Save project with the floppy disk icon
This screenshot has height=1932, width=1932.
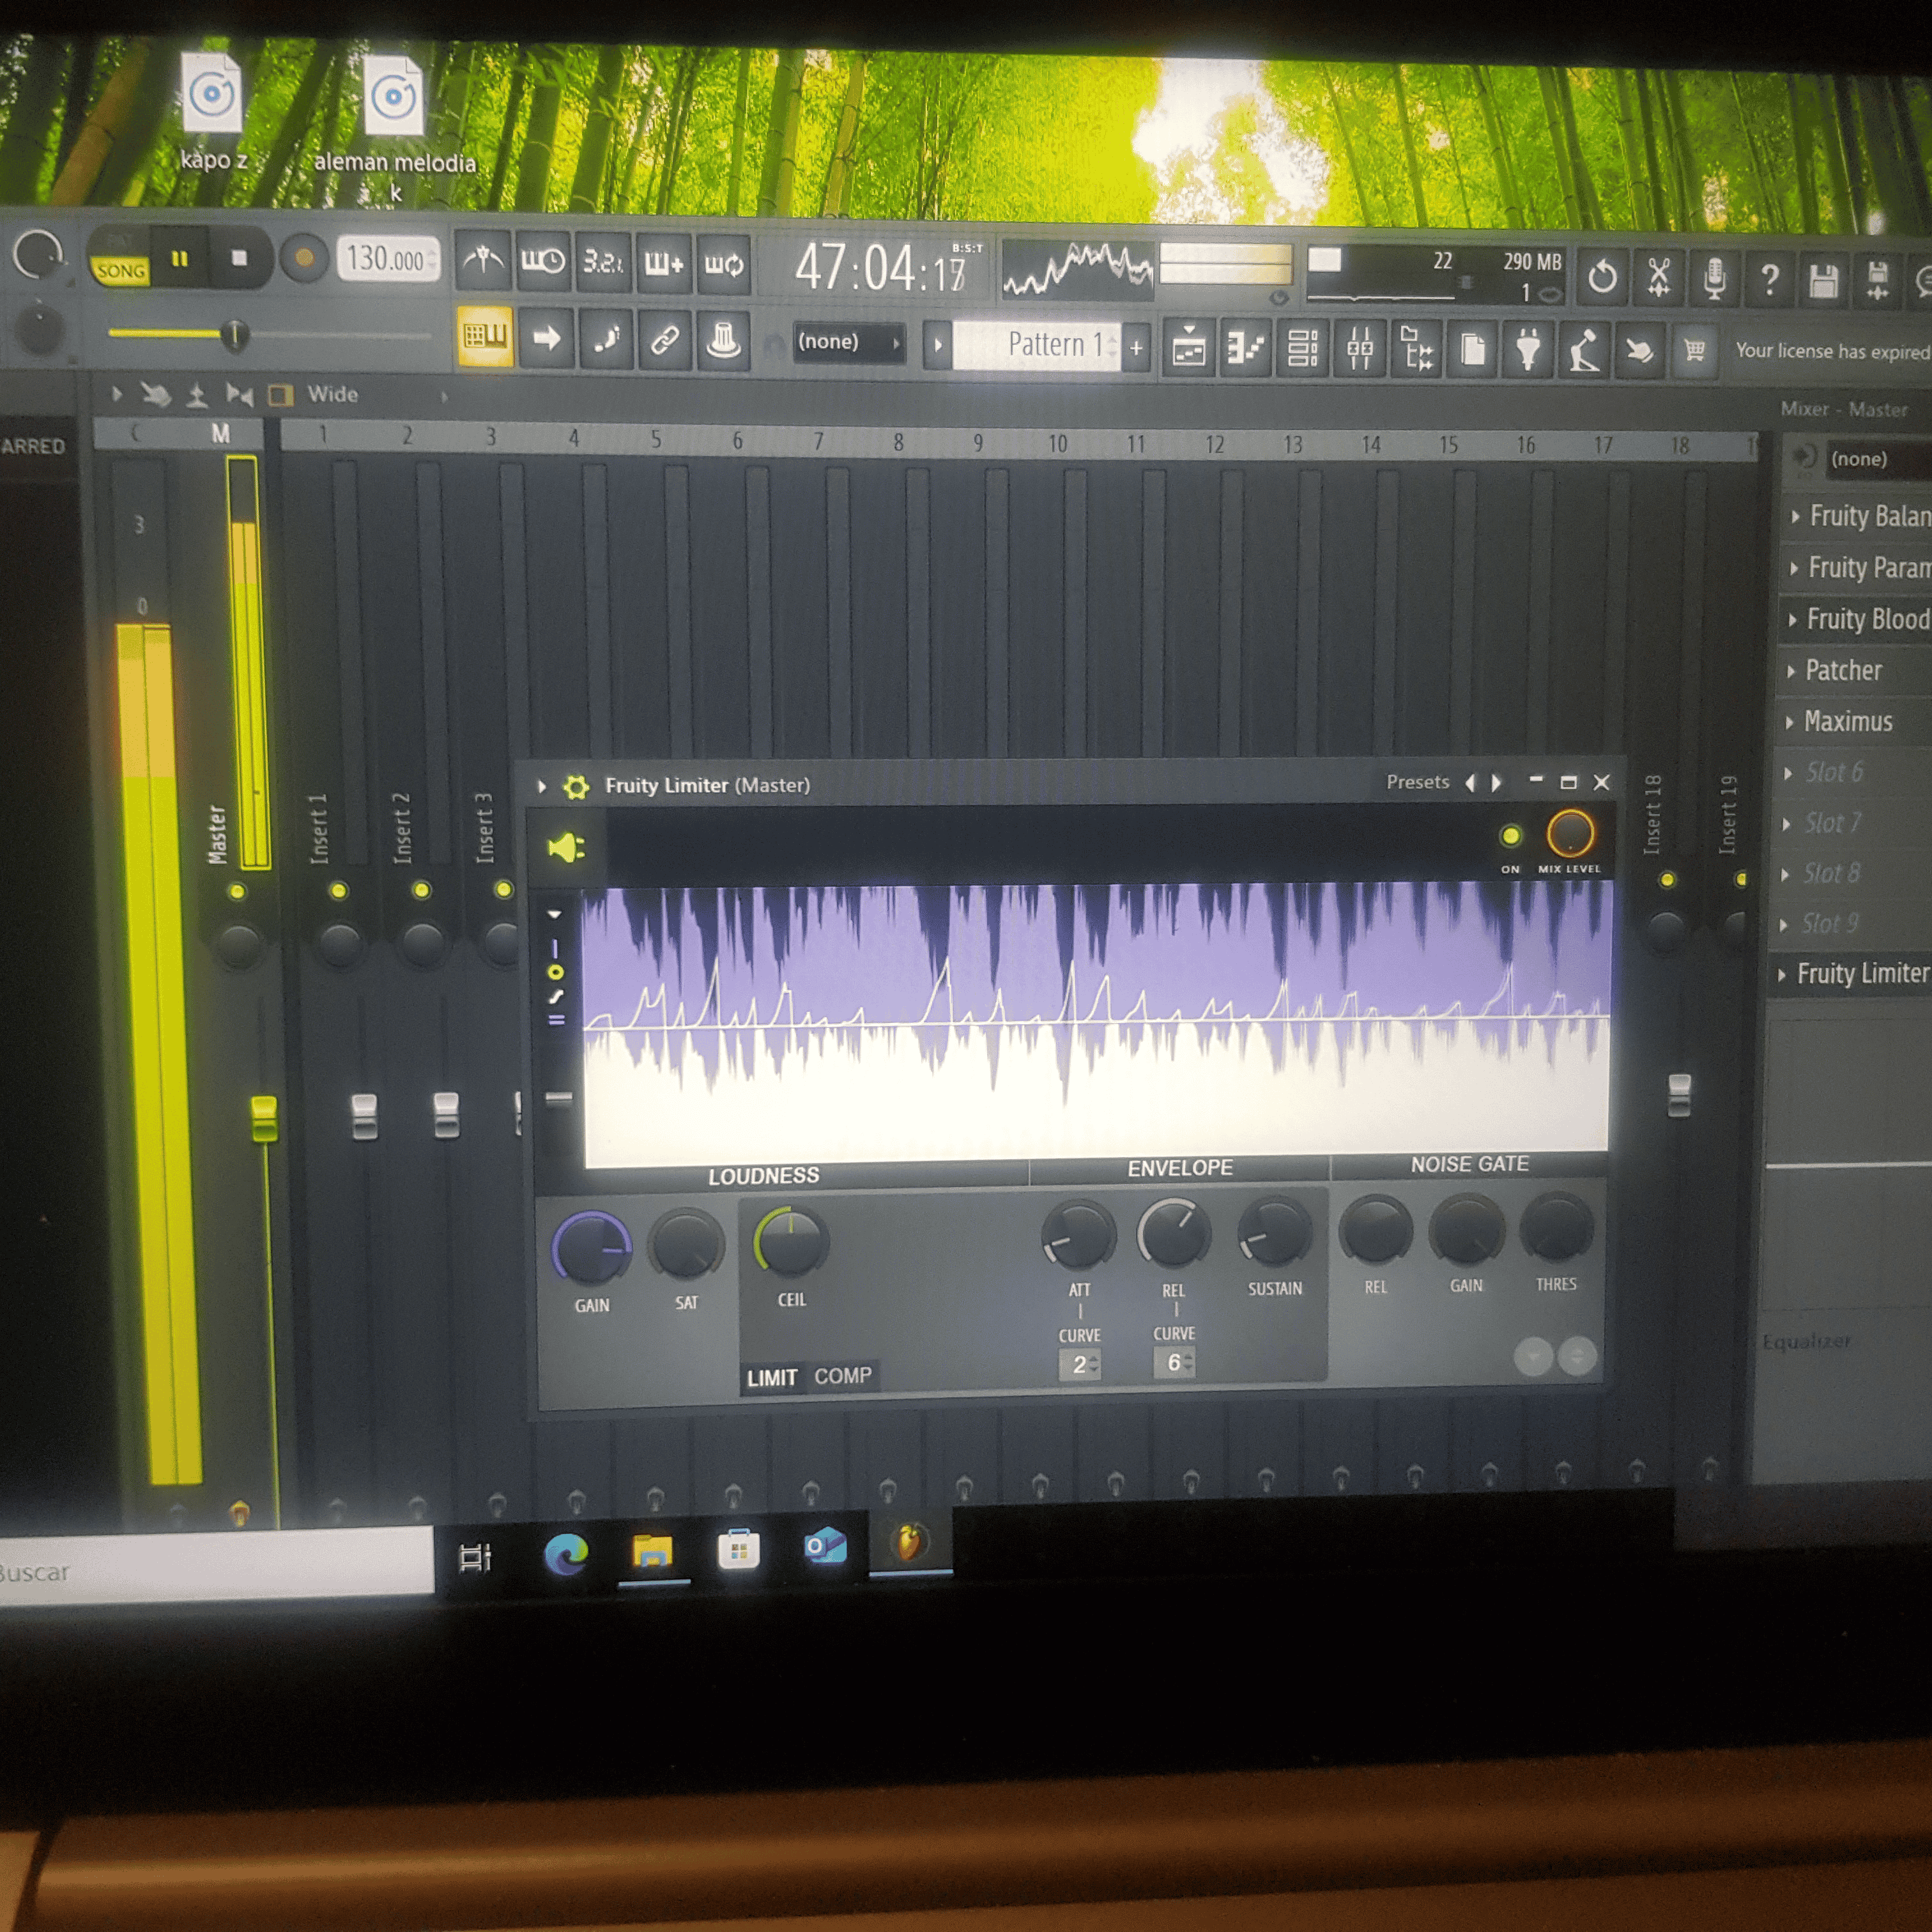[x=1824, y=280]
